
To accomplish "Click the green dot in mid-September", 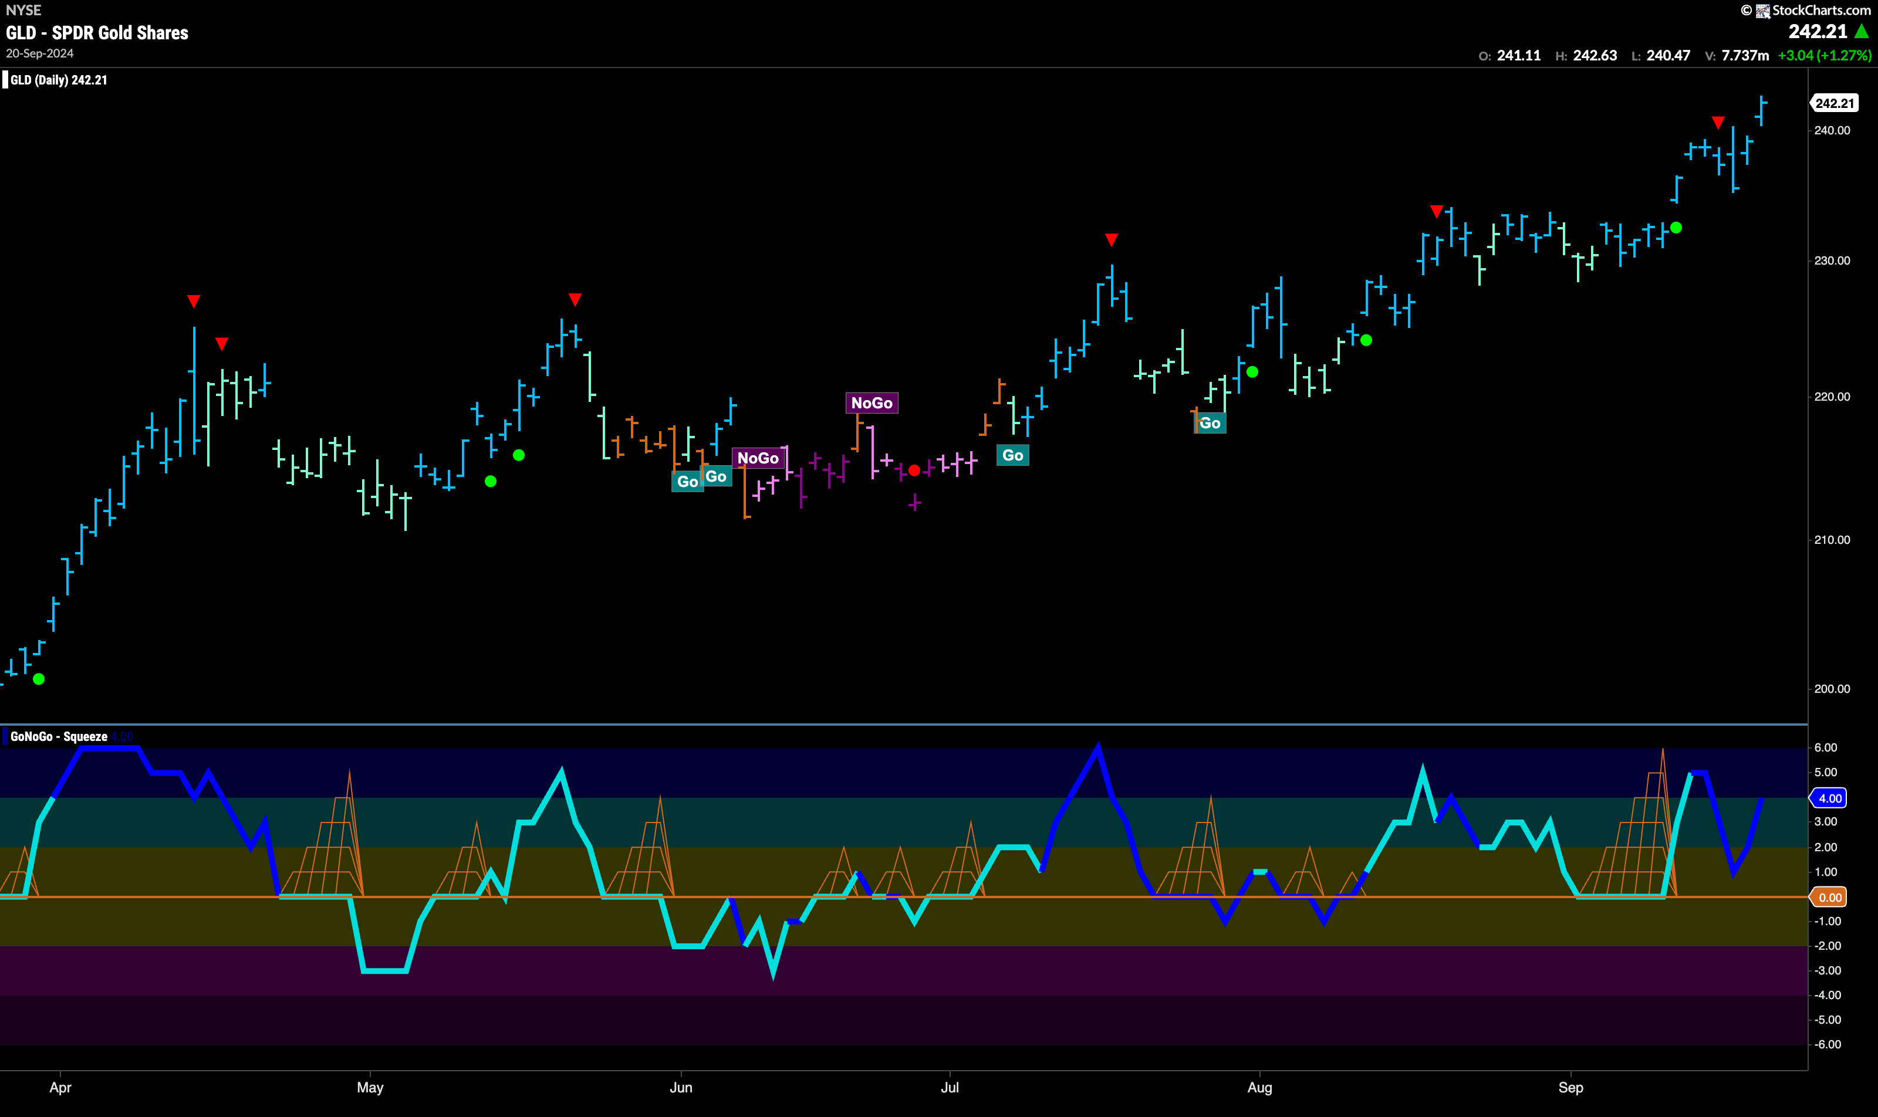I will pyautogui.click(x=1676, y=227).
